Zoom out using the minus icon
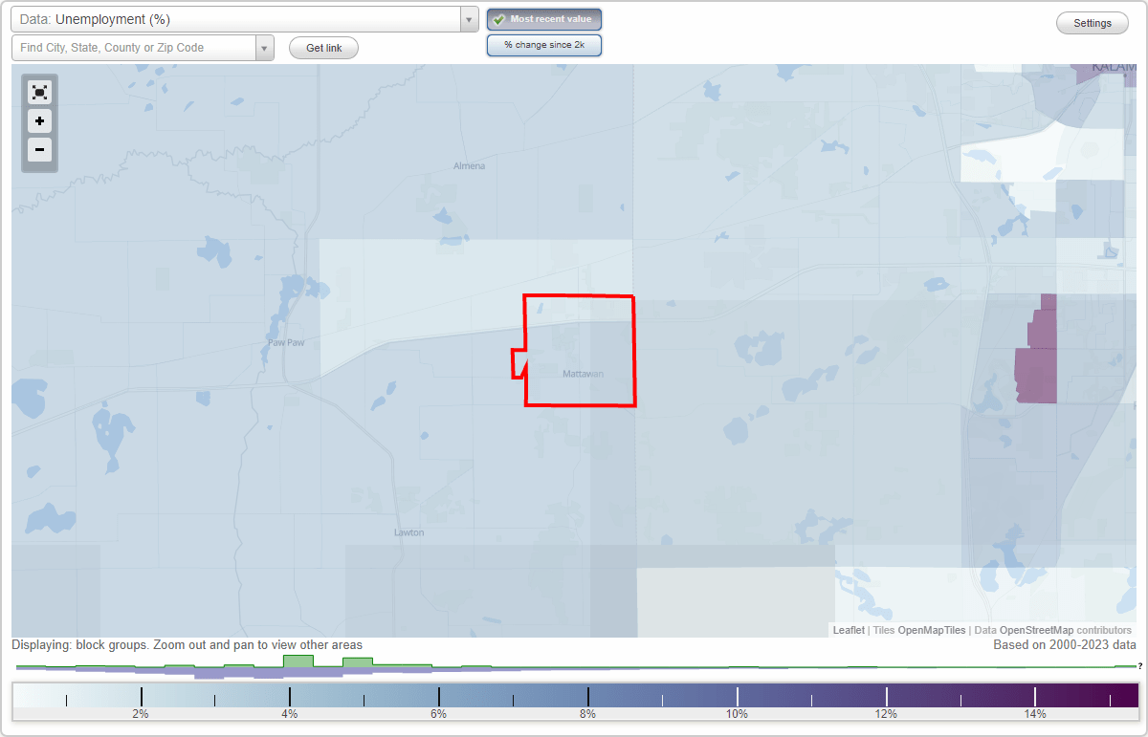 click(39, 150)
